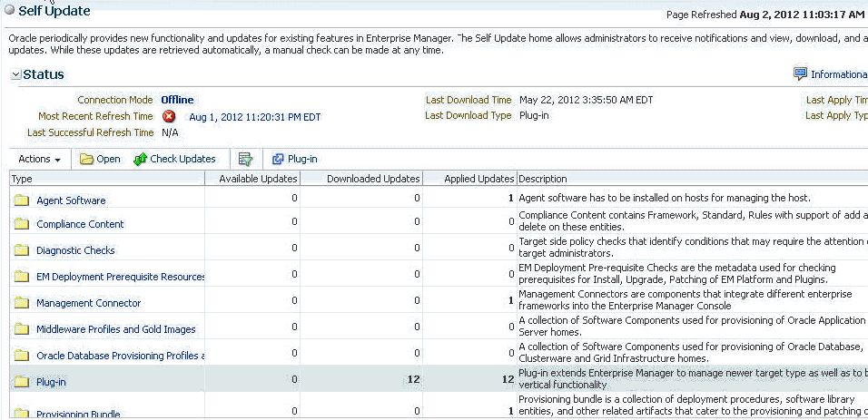Open Oracle Database Provisioning Profiles link
This screenshot has width=868, height=420.
tap(121, 356)
